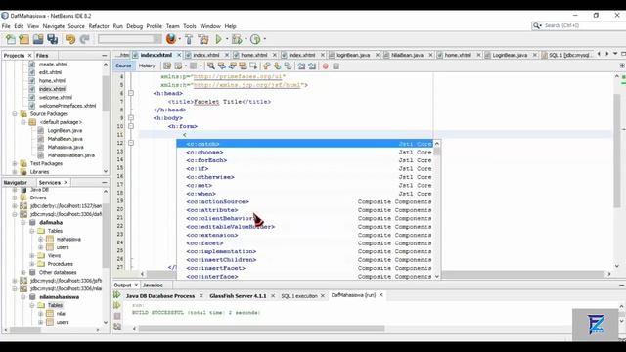Viewport: 626px width, 352px height.
Task: Click the Debug Project toolbar icon
Action: pos(237,39)
